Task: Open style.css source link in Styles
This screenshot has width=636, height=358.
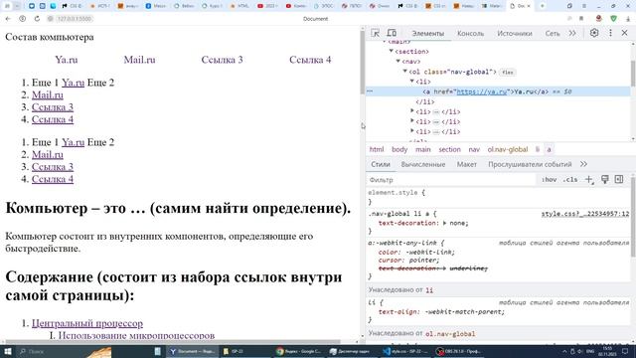Action: click(x=585, y=214)
